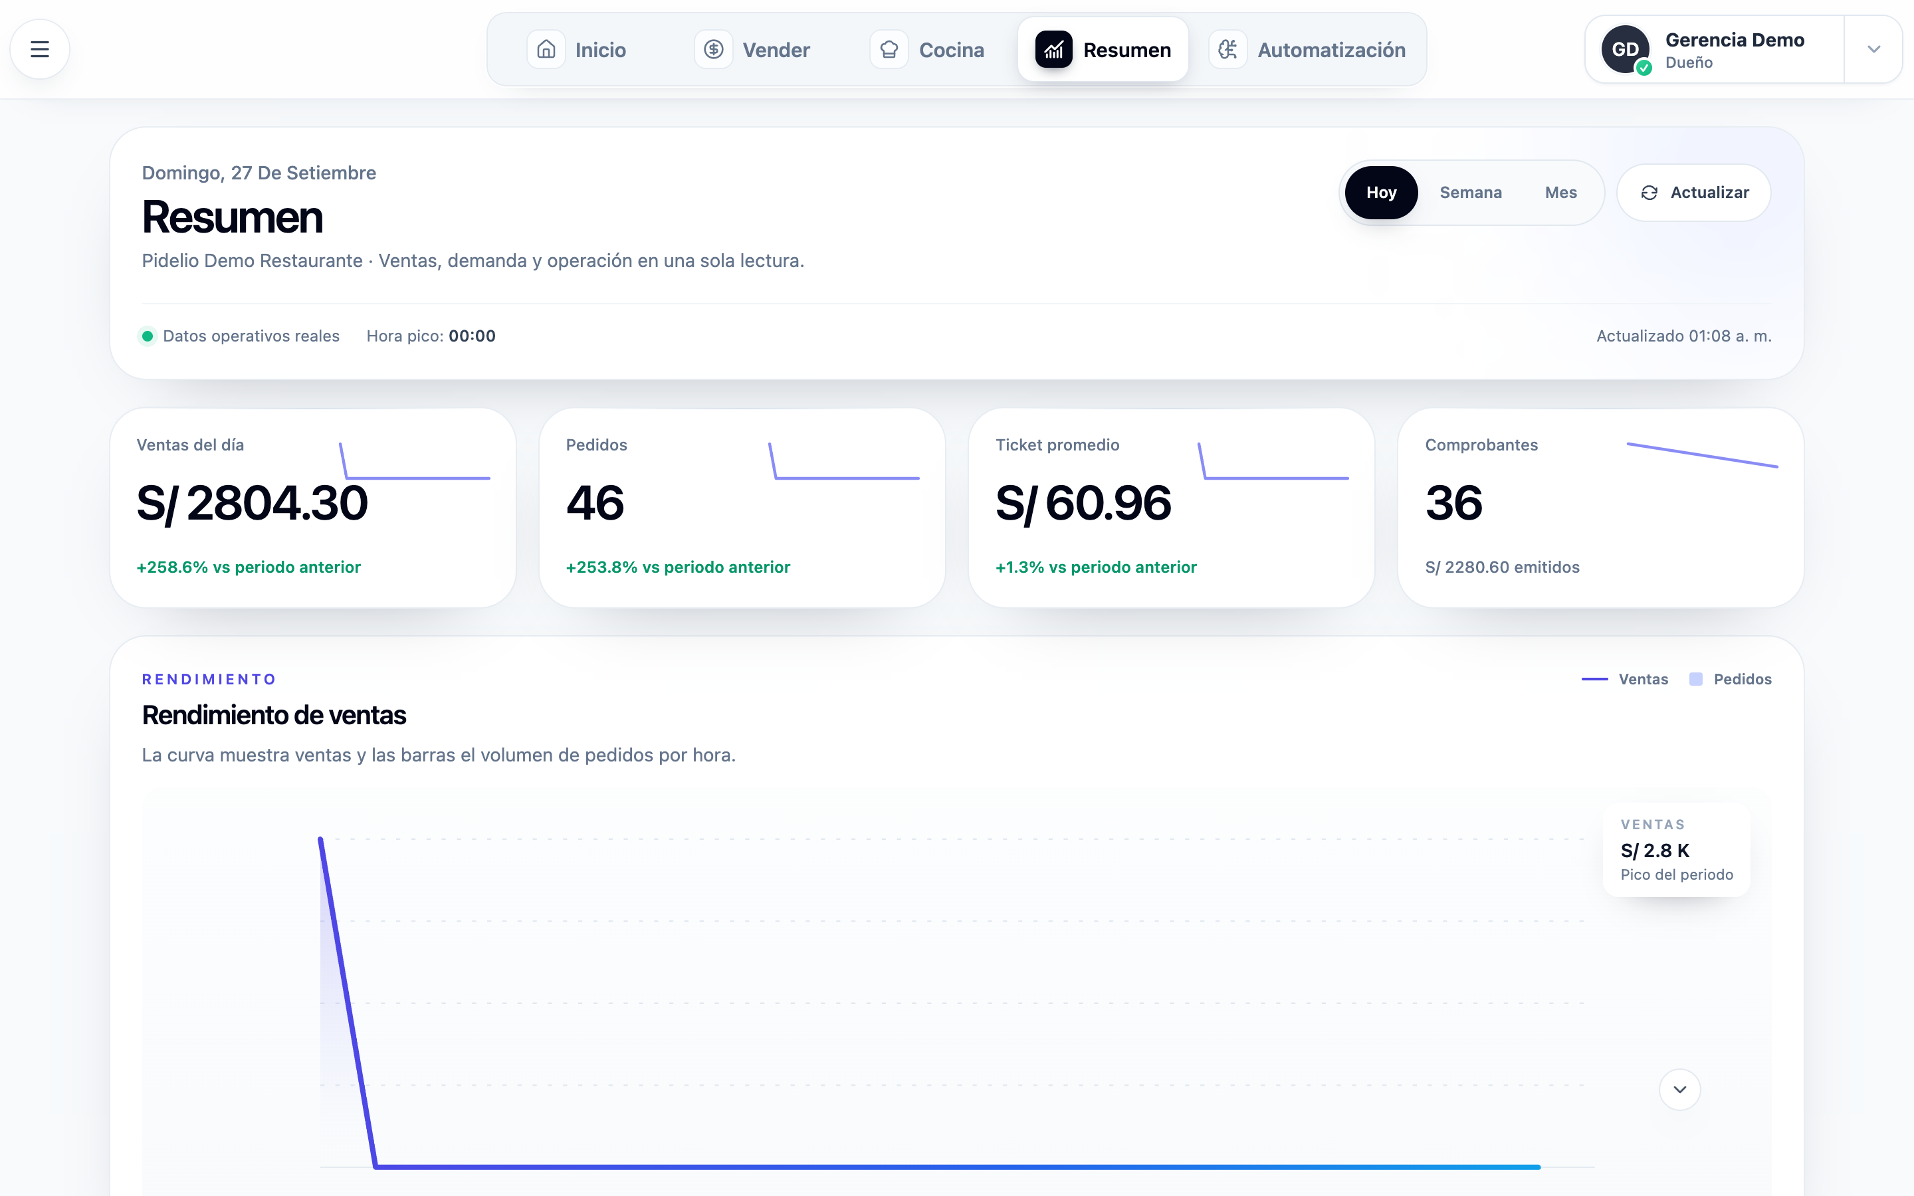
Task: Click the green Datos operativos status dot
Action: [x=147, y=336]
